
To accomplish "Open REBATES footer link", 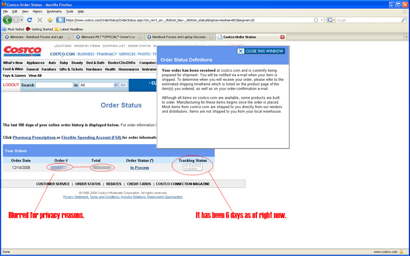I will point(114,184).
